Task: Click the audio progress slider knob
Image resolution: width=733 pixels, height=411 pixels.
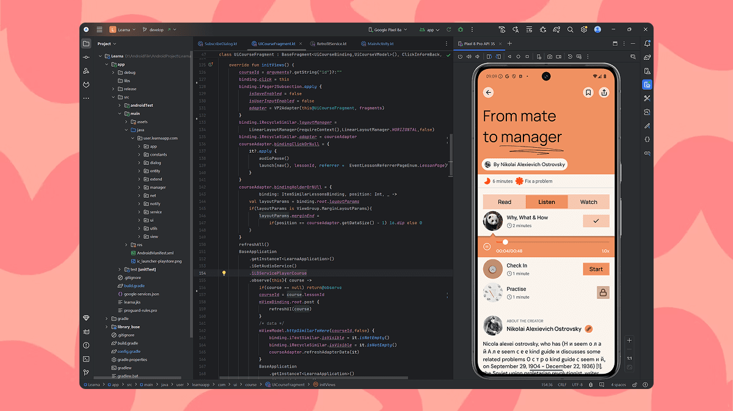Action: coord(505,242)
